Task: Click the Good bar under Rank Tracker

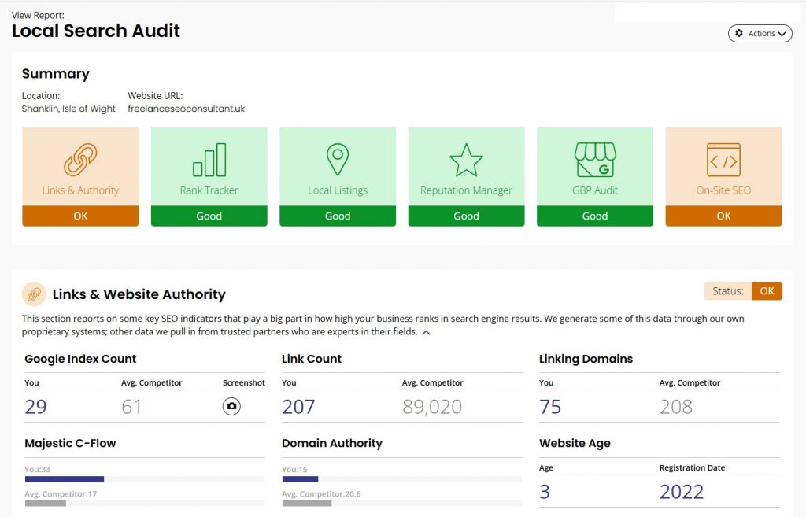Action: coord(209,216)
